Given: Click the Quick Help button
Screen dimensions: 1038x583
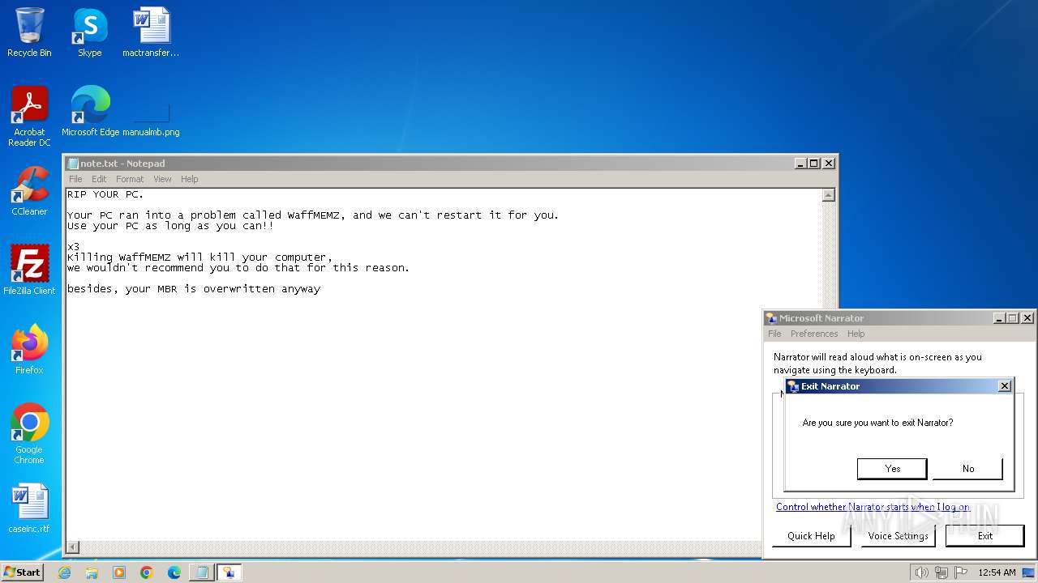Looking at the screenshot, I should point(811,536).
